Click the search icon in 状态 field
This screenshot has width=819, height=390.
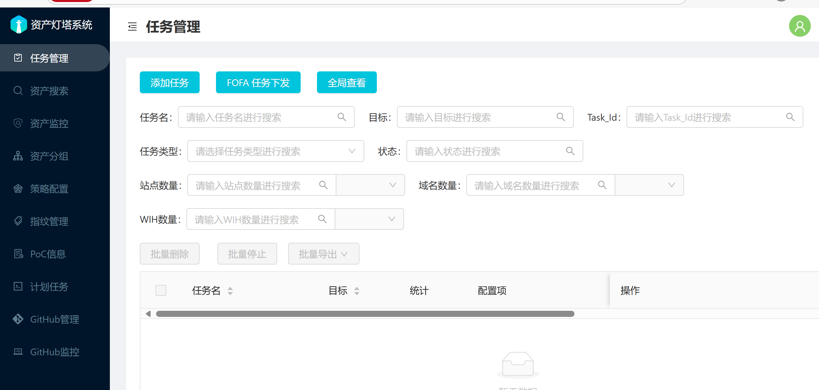tap(570, 151)
